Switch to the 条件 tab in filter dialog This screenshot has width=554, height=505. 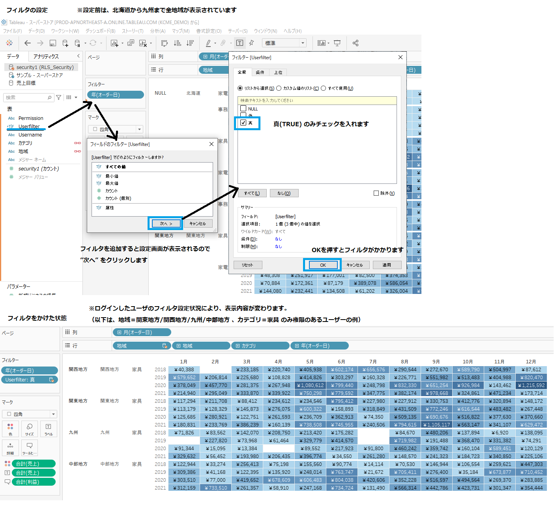click(x=260, y=72)
